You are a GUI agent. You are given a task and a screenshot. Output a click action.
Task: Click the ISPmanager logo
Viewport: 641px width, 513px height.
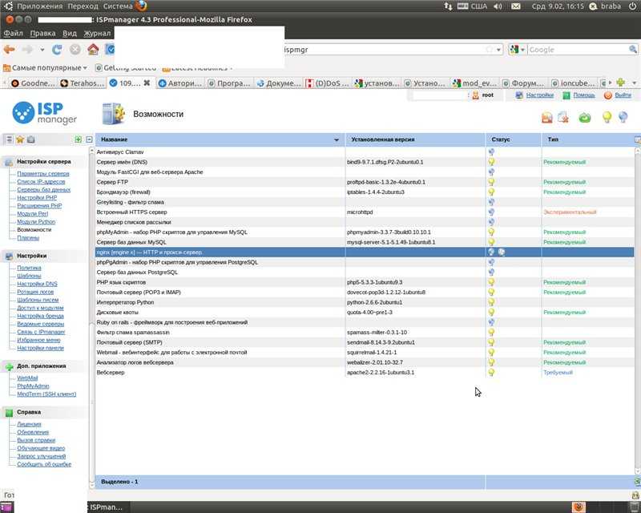[x=45, y=113]
